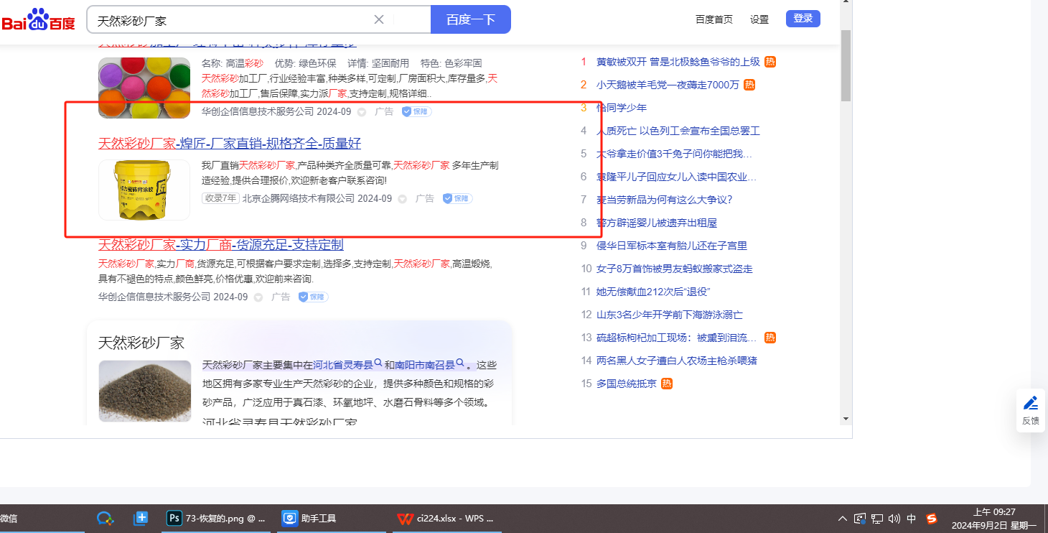Open WPS ci224.xlsx in the taskbar
The height and width of the screenshot is (533, 1048).
(446, 518)
